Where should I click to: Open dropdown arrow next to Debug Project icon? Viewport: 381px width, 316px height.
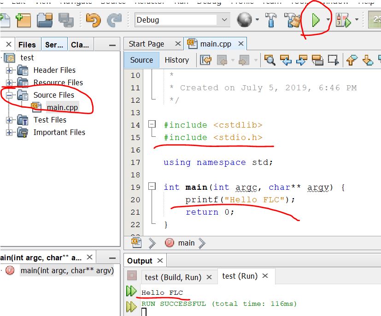click(x=357, y=19)
